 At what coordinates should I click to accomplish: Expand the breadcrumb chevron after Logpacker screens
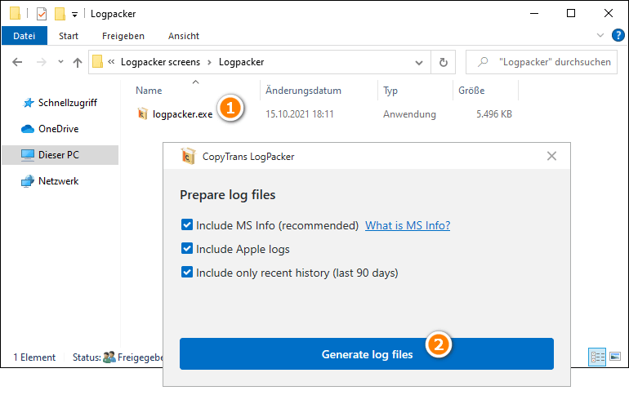click(x=209, y=62)
